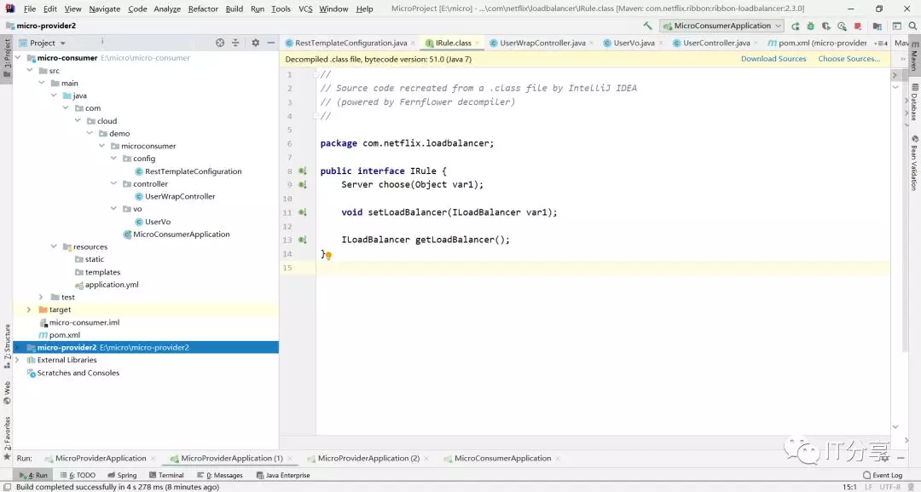Click the Profiler run icon
The height and width of the screenshot is (492, 921).
(x=842, y=26)
